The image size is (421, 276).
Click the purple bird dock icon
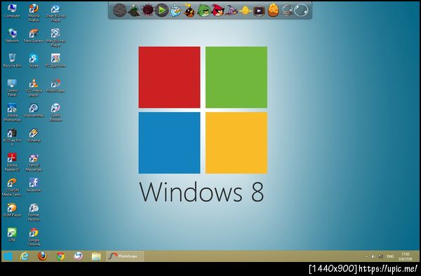pyautogui.click(x=232, y=11)
